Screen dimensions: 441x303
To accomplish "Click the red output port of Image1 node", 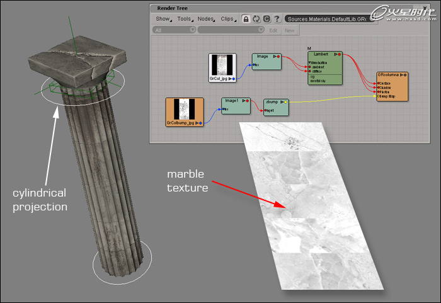I will [249, 100].
